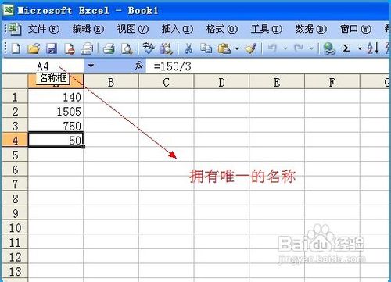Image resolution: width=391 pixels, height=282 pixels.
Task: Click formula bar containing =150/3
Action: pyautogui.click(x=268, y=66)
